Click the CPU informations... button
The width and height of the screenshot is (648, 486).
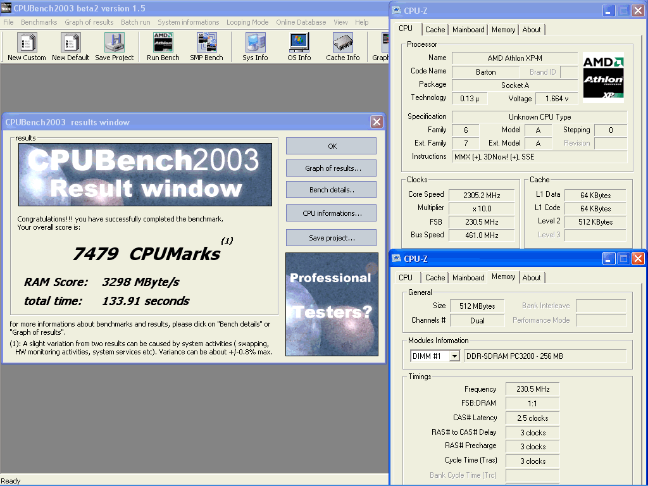pos(331,213)
